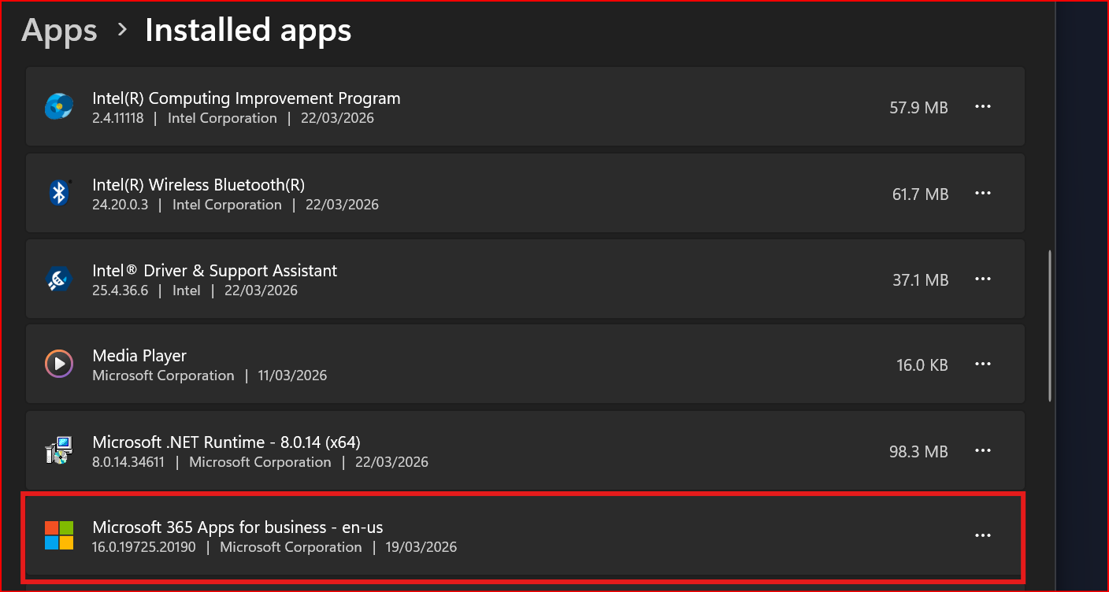Click the 16.0 KB size value
The height and width of the screenshot is (592, 1109).
coord(922,364)
